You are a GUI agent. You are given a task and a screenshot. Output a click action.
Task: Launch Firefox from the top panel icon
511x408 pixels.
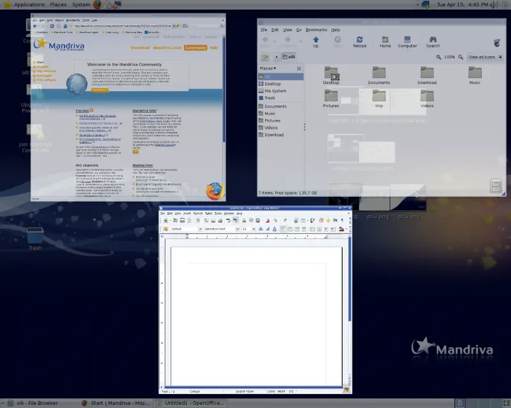tap(97, 4)
